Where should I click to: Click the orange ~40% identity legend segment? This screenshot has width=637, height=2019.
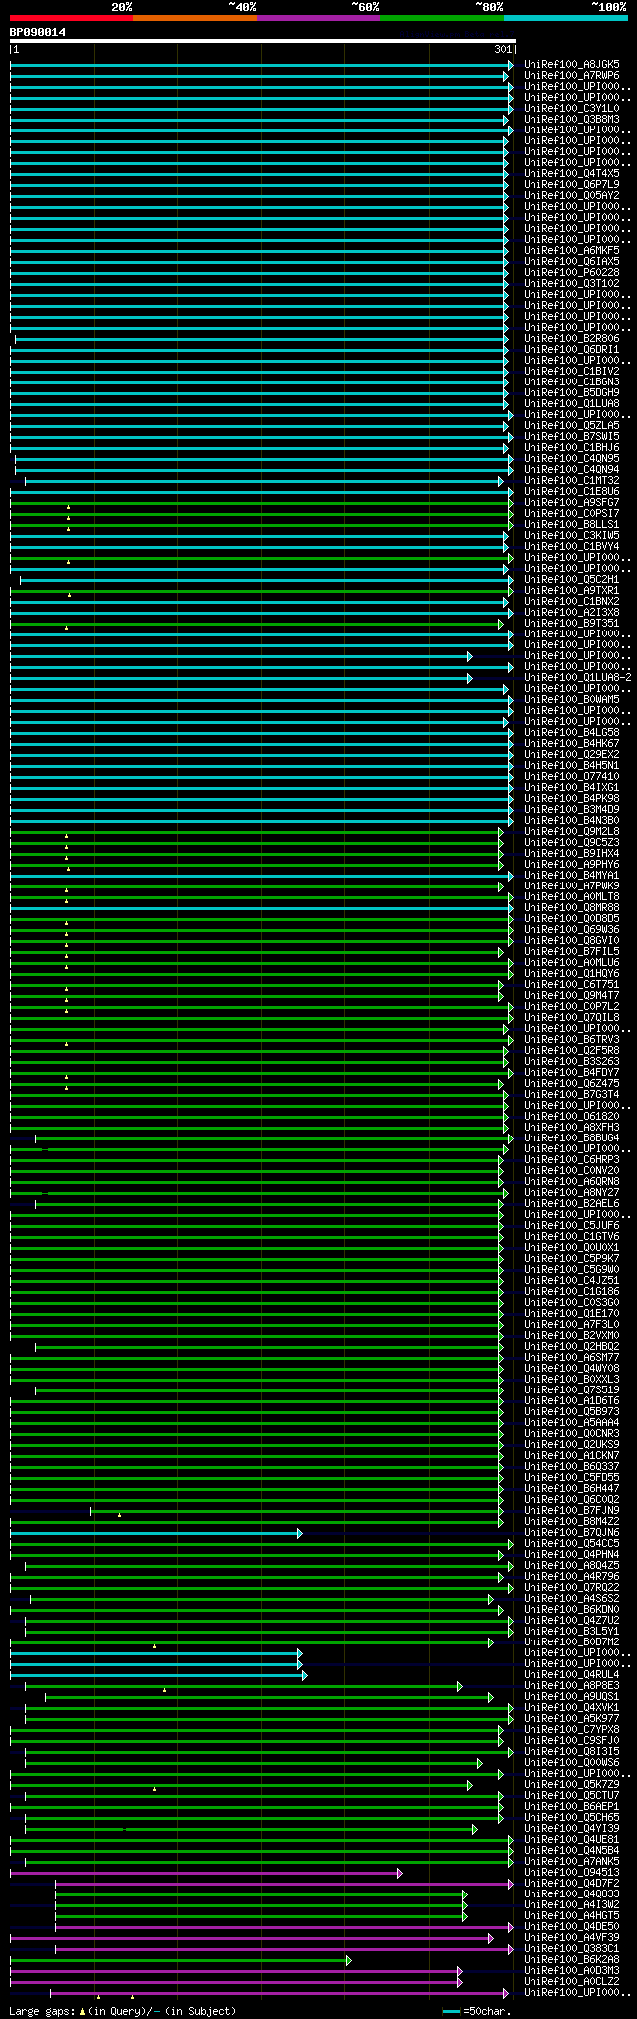(195, 17)
